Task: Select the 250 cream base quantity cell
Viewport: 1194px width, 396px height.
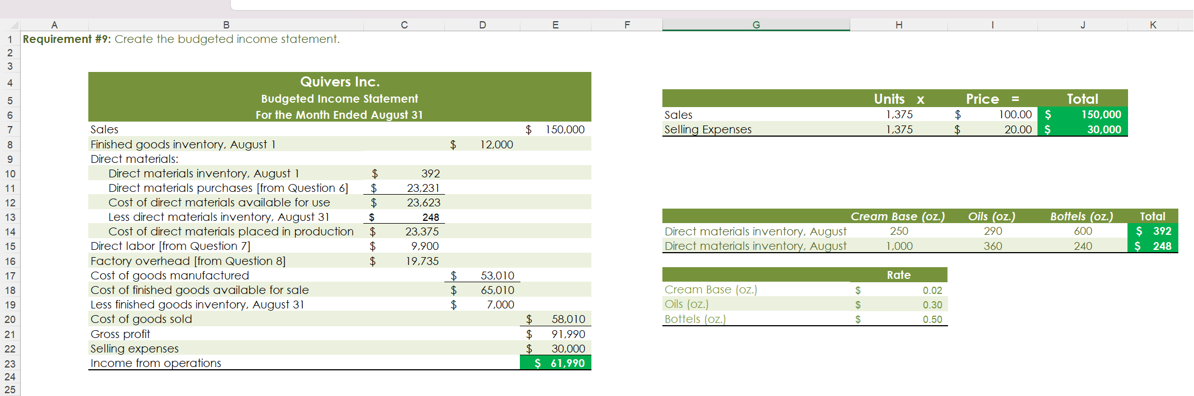Action: (898, 231)
